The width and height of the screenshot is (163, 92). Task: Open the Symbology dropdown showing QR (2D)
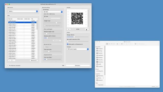(x=53, y=12)
